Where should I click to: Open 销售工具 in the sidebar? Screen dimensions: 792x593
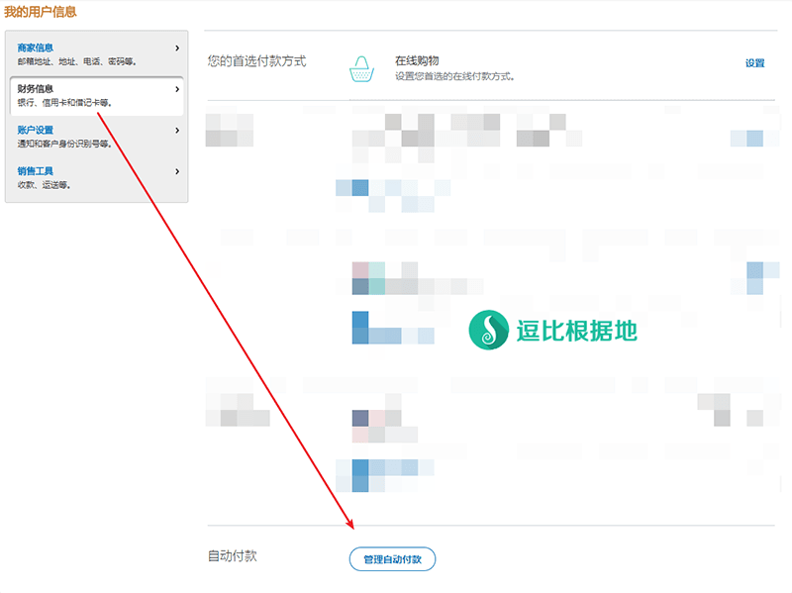[36, 171]
